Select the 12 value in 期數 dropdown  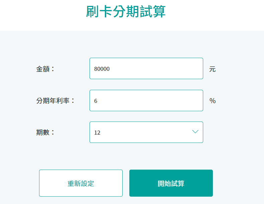[x=97, y=133]
